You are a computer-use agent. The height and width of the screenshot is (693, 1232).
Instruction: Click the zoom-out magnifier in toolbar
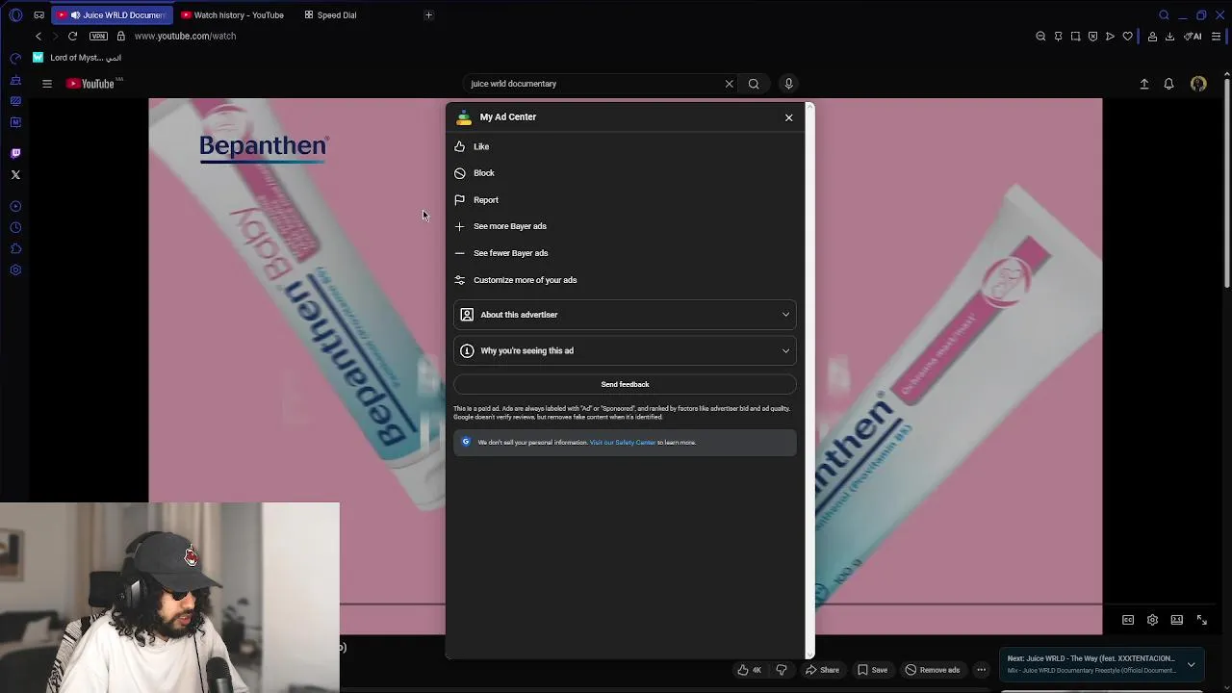1040,37
